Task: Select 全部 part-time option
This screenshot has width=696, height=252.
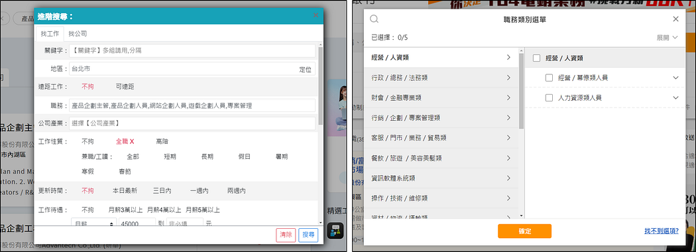Action: [x=133, y=157]
